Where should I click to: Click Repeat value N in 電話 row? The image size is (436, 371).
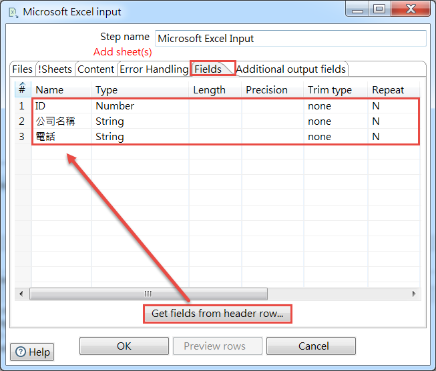394,136
